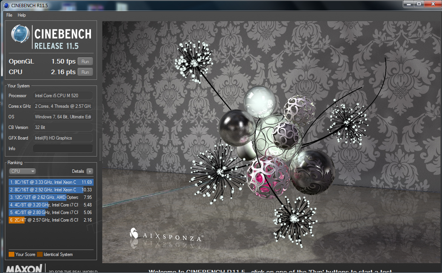
Task: Open the CPU ranking dropdown
Action: pos(23,171)
